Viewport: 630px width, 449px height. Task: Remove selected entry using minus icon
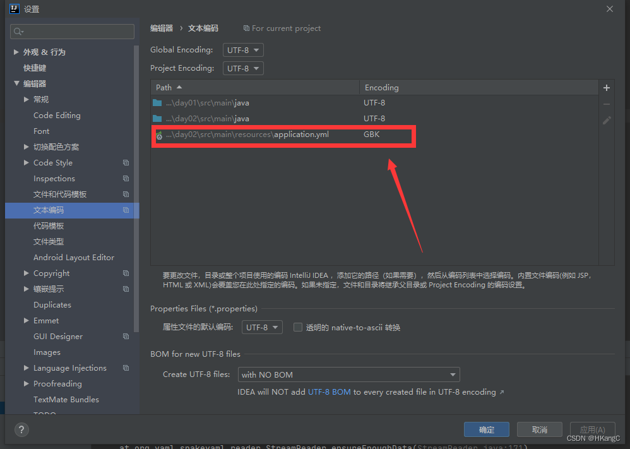[607, 104]
